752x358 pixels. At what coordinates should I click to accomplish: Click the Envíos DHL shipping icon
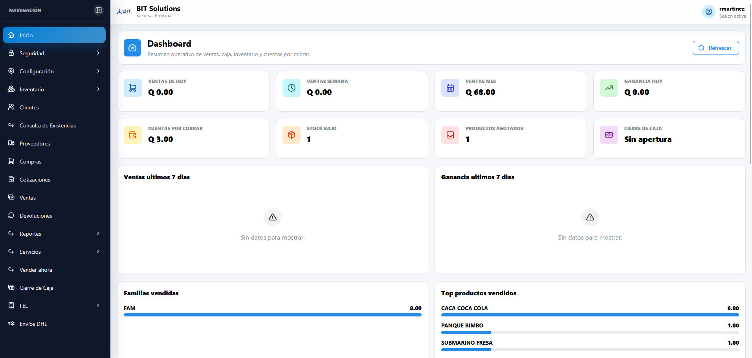(11, 323)
